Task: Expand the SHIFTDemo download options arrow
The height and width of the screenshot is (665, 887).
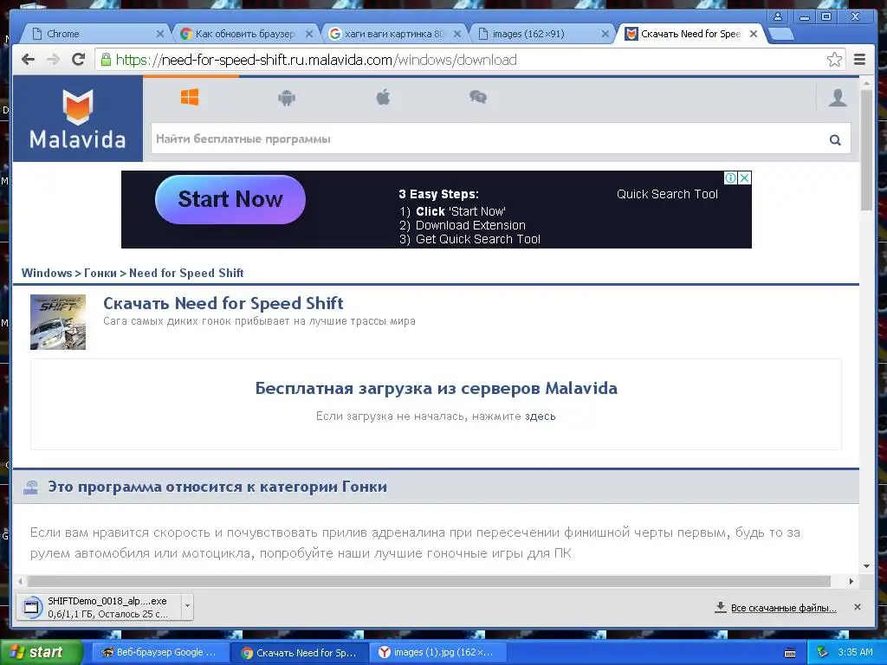Action: 187,607
